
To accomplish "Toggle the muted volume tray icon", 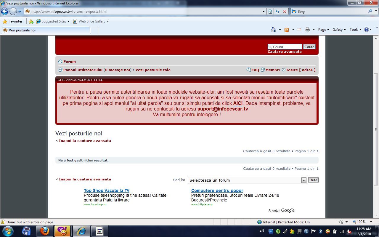I will tap(349, 231).
